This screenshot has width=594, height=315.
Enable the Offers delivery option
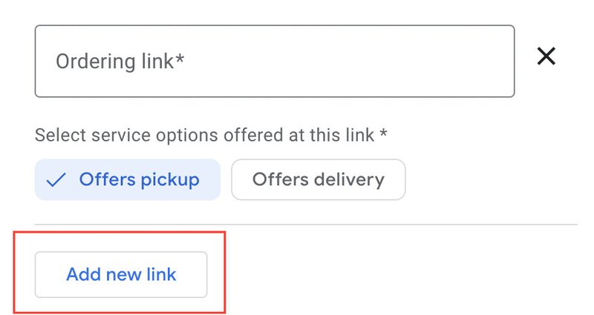[x=318, y=180]
